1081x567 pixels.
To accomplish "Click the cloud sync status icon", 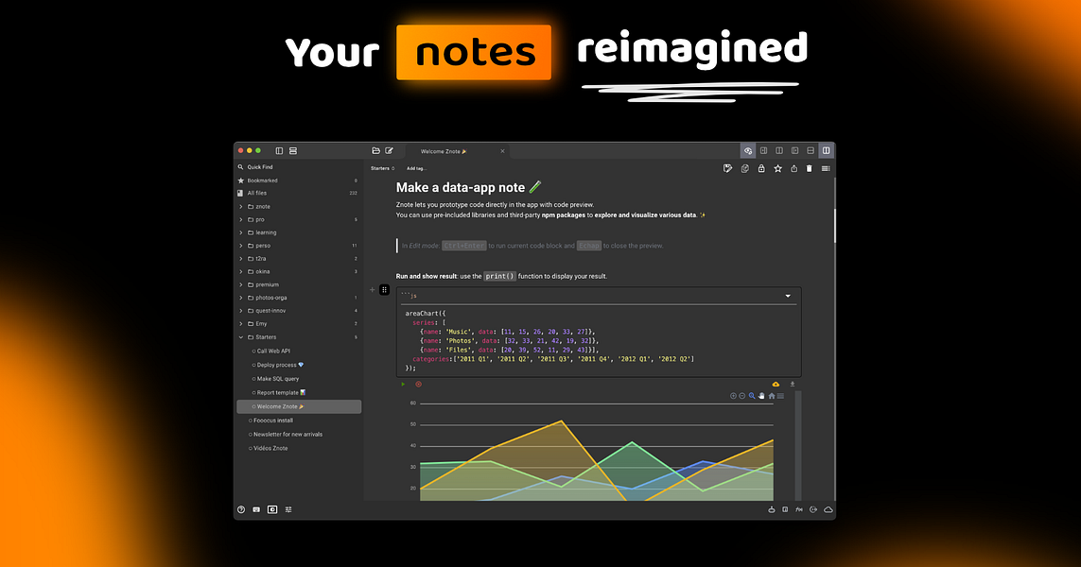I will tap(828, 509).
